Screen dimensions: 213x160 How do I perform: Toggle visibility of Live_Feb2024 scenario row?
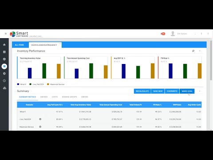[x=40, y=119]
